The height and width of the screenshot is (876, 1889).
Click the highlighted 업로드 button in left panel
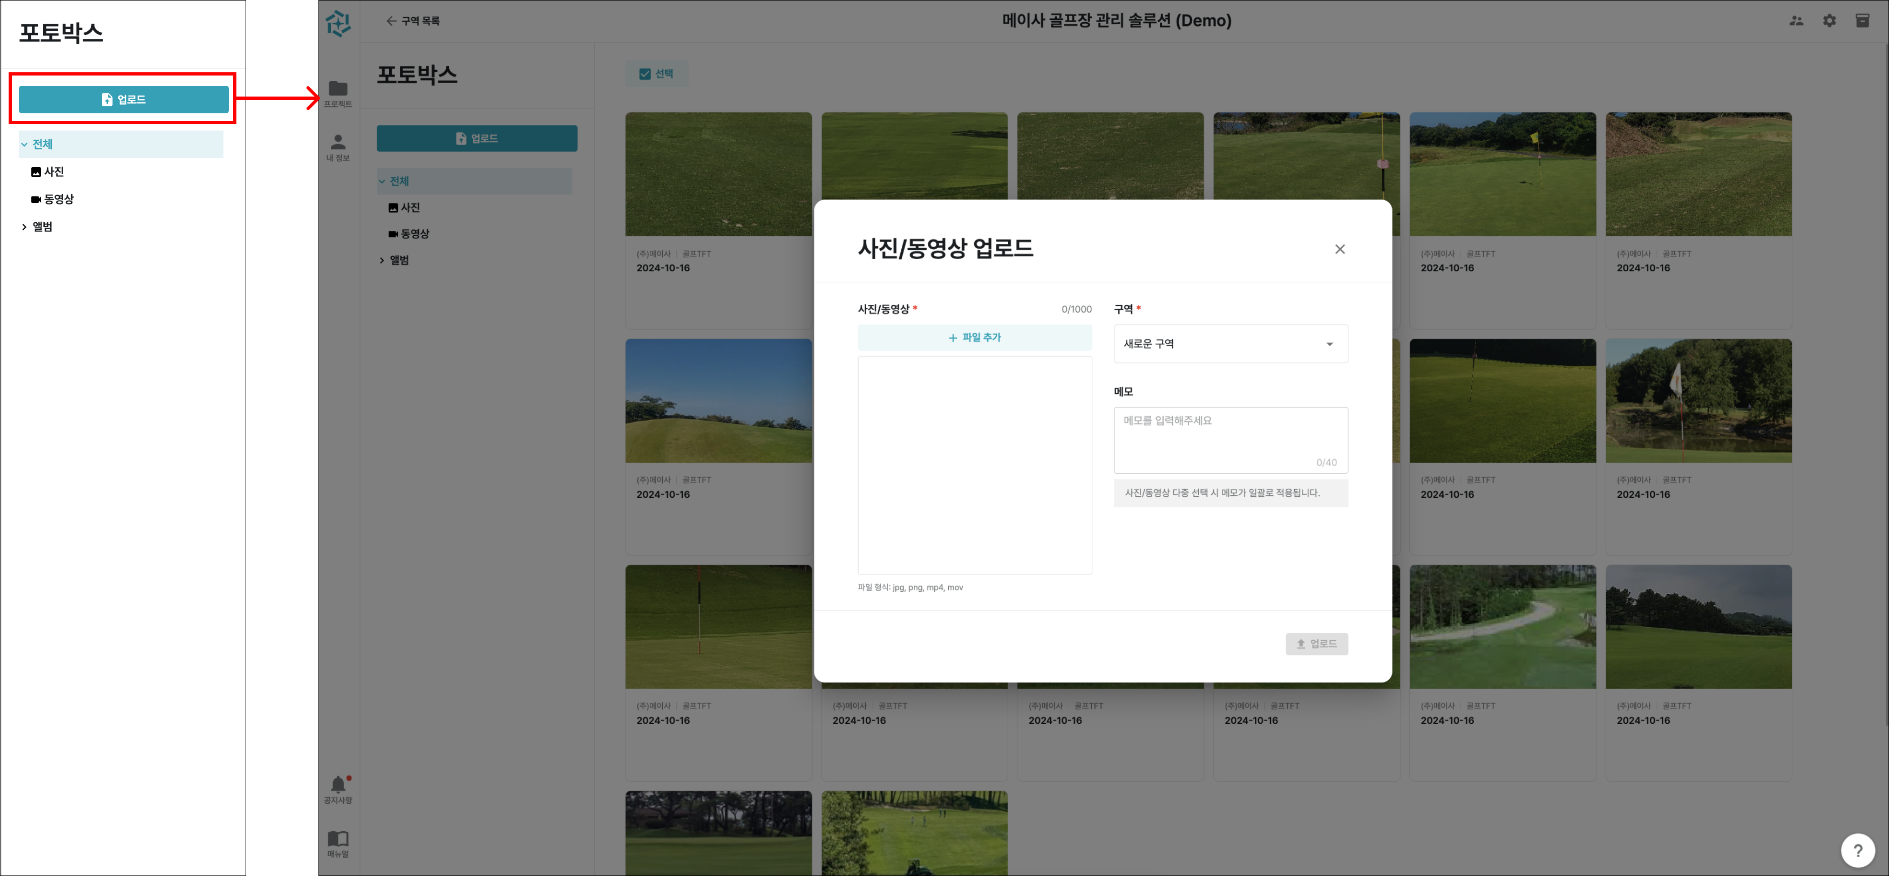(x=123, y=99)
